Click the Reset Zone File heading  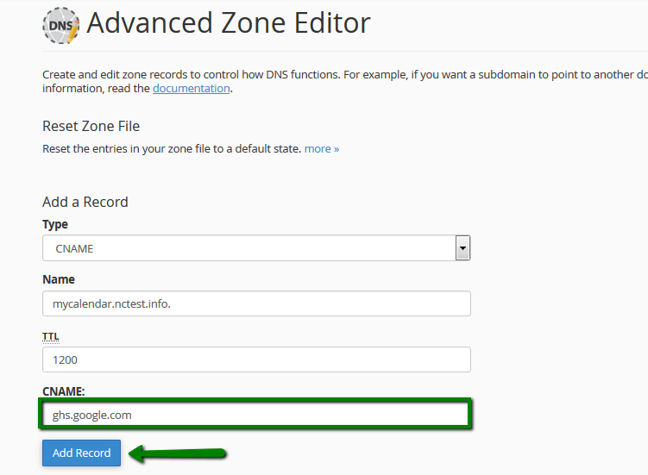pos(91,126)
